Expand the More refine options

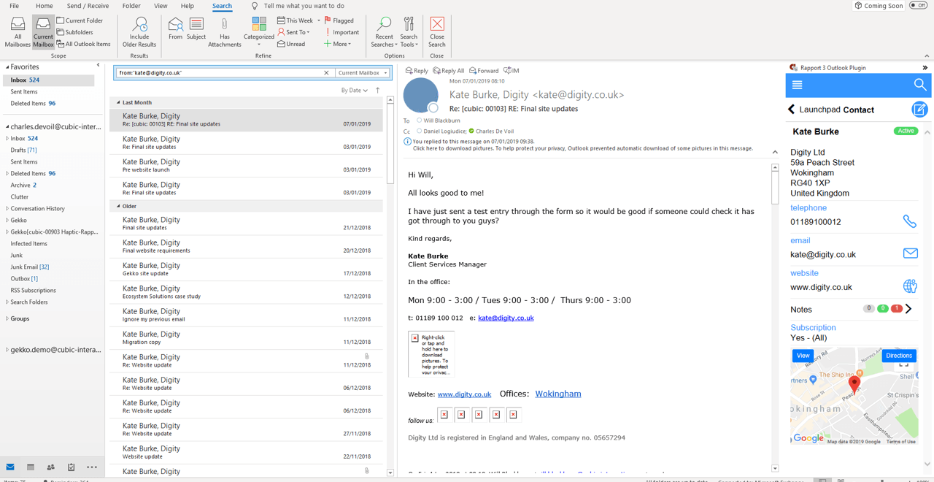pos(338,44)
